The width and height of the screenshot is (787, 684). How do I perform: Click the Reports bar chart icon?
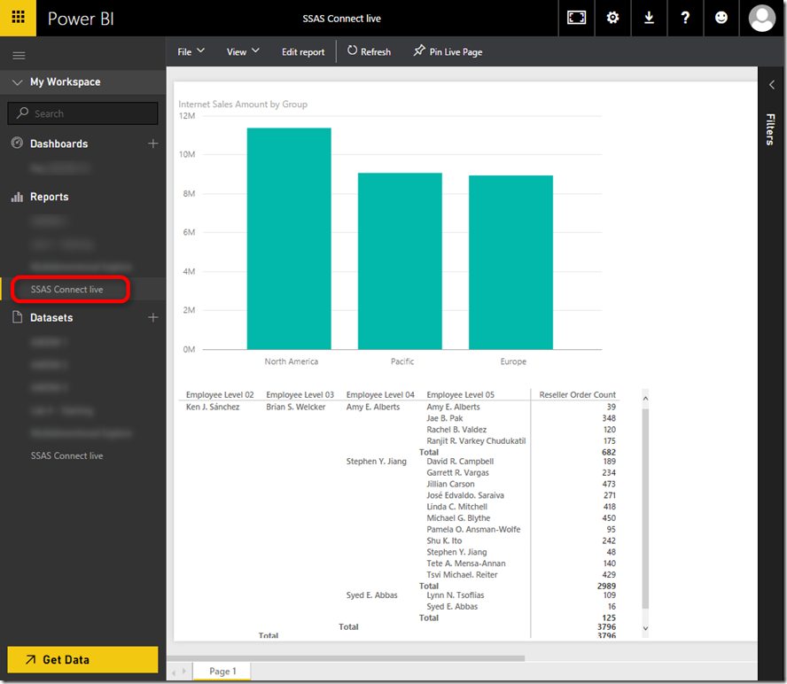point(17,197)
